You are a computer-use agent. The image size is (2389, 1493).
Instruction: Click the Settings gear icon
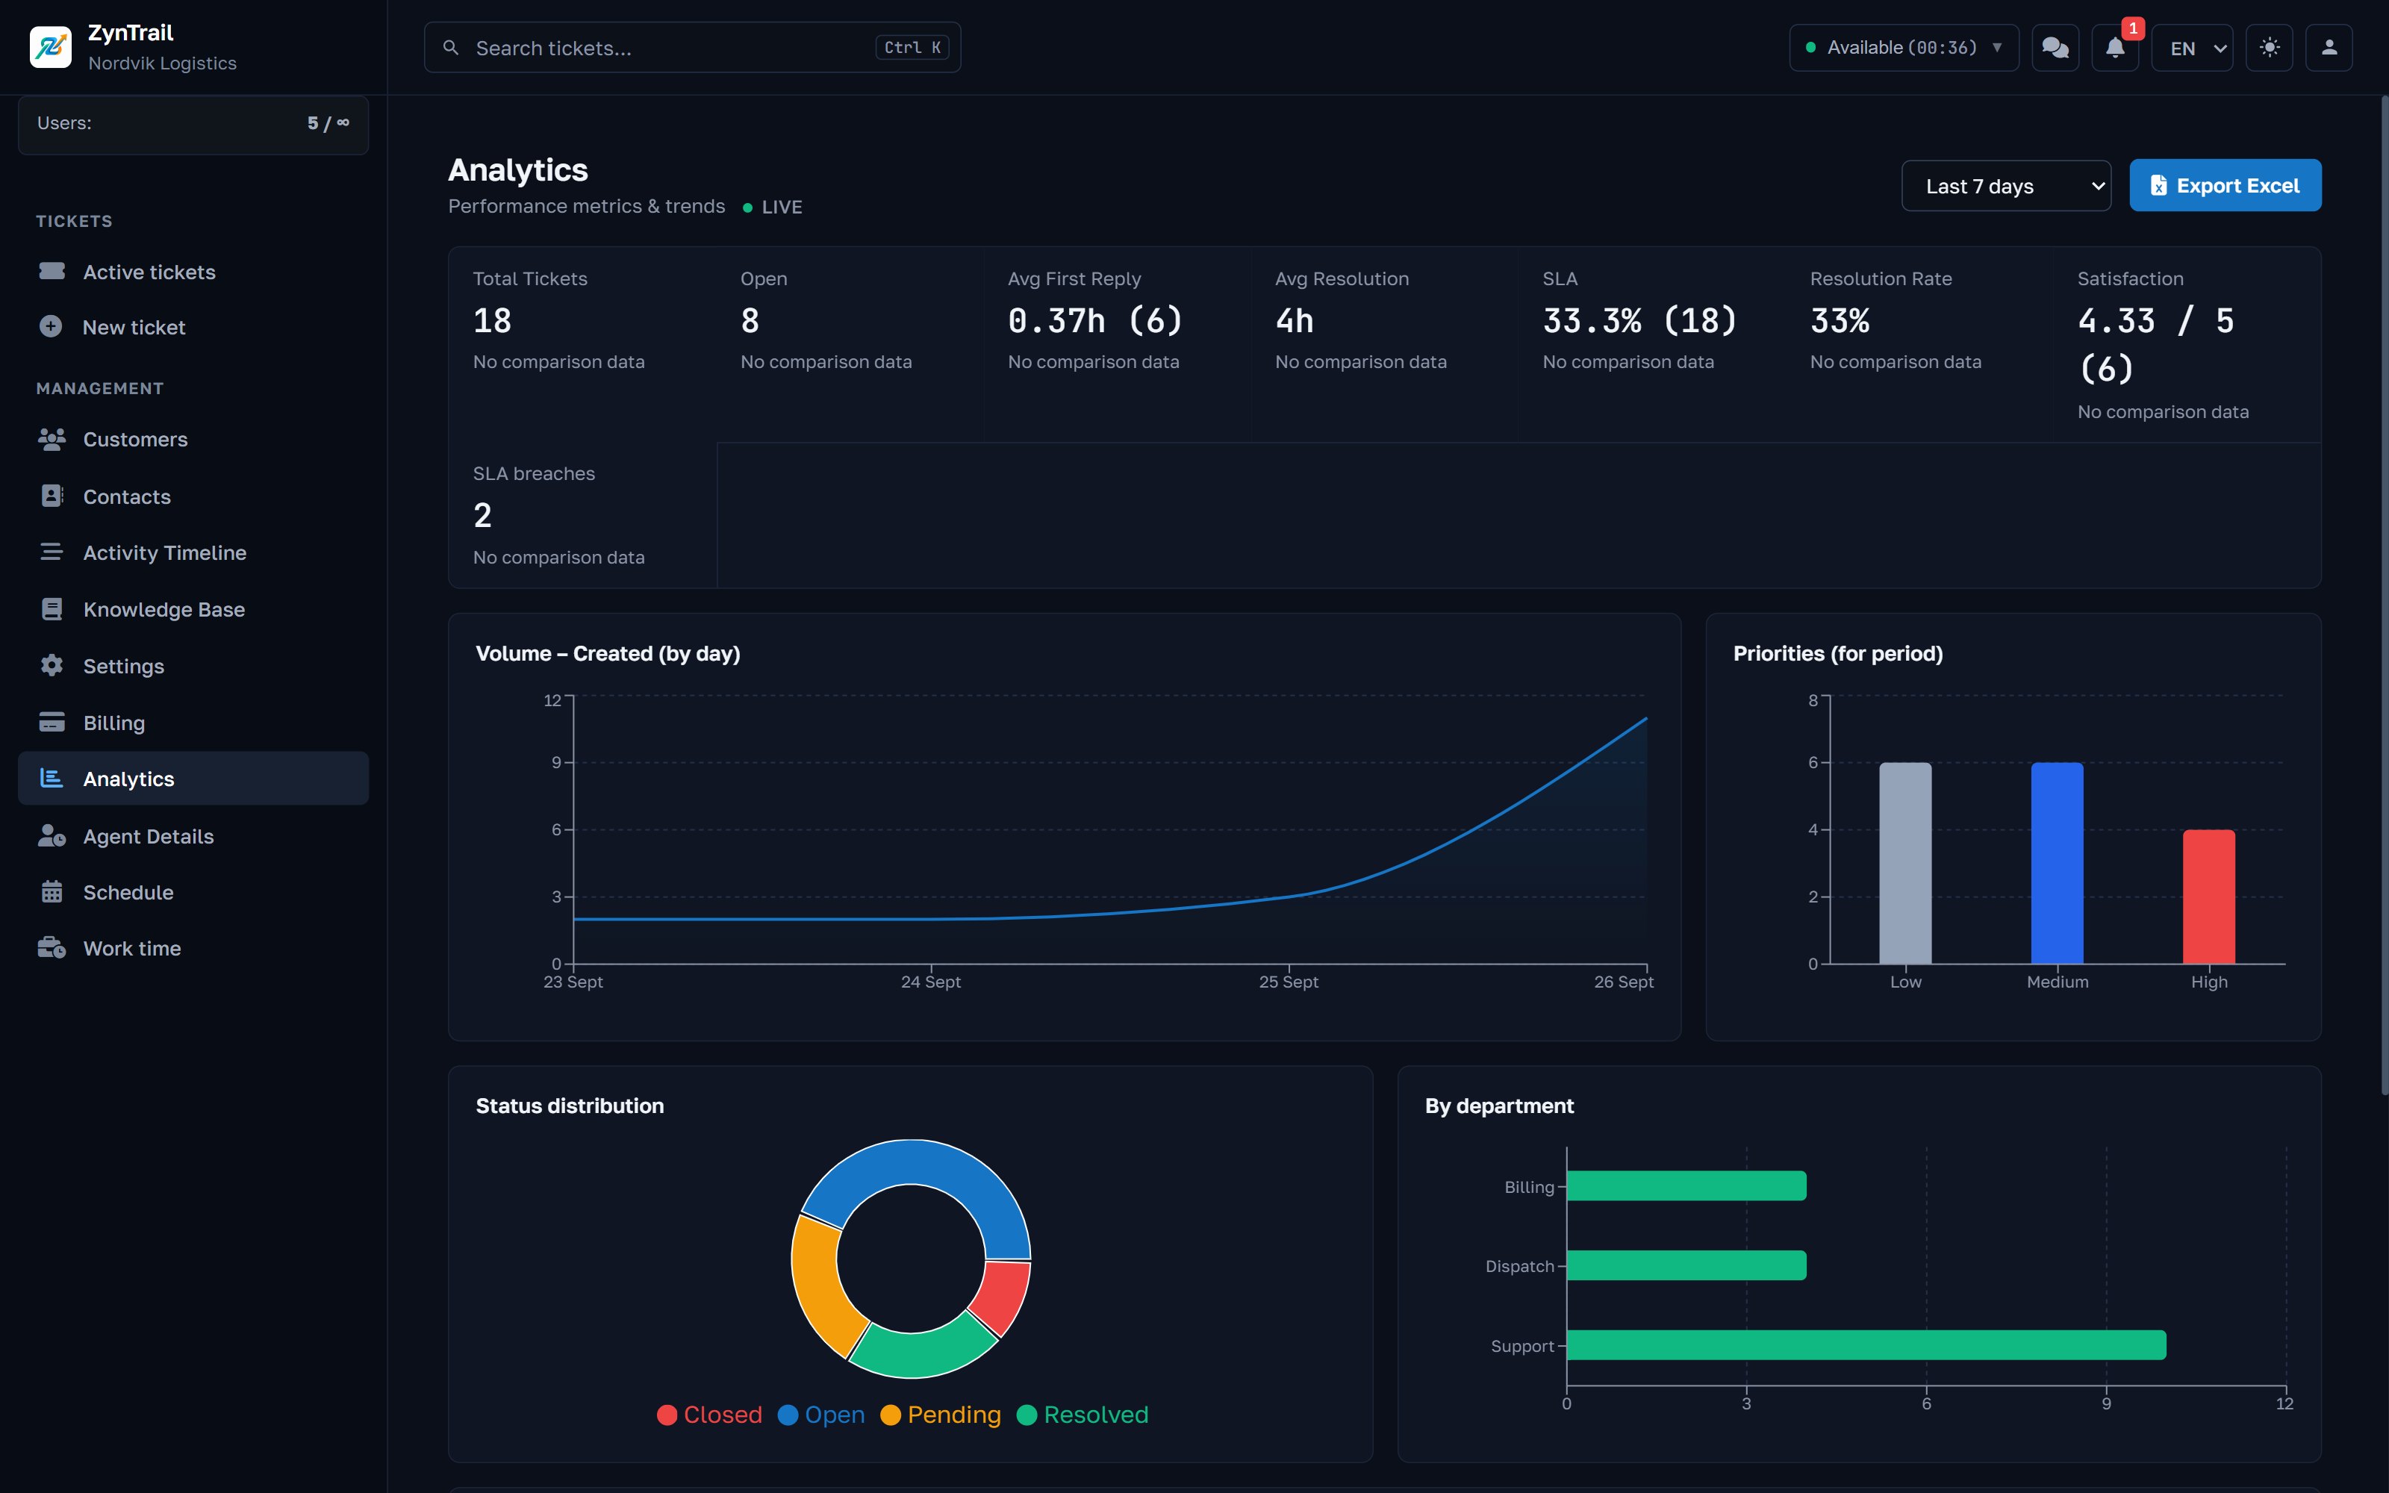(52, 666)
